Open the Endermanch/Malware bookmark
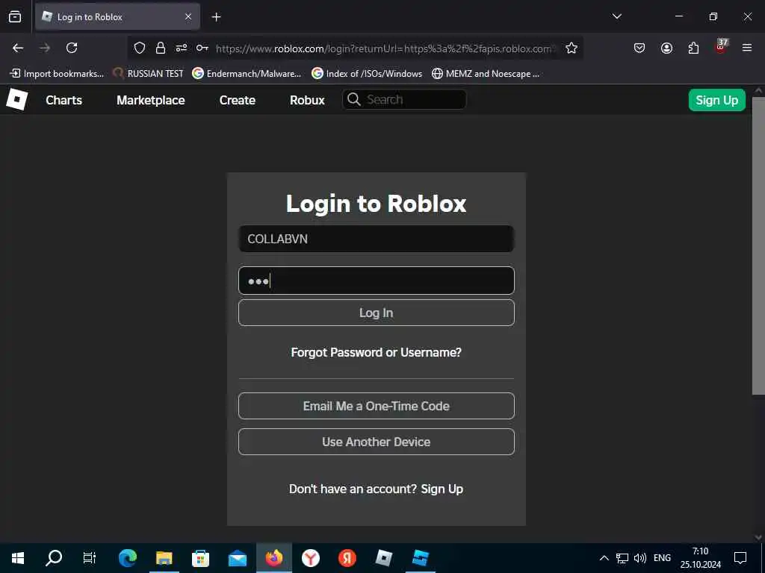The image size is (765, 573). coord(247,74)
